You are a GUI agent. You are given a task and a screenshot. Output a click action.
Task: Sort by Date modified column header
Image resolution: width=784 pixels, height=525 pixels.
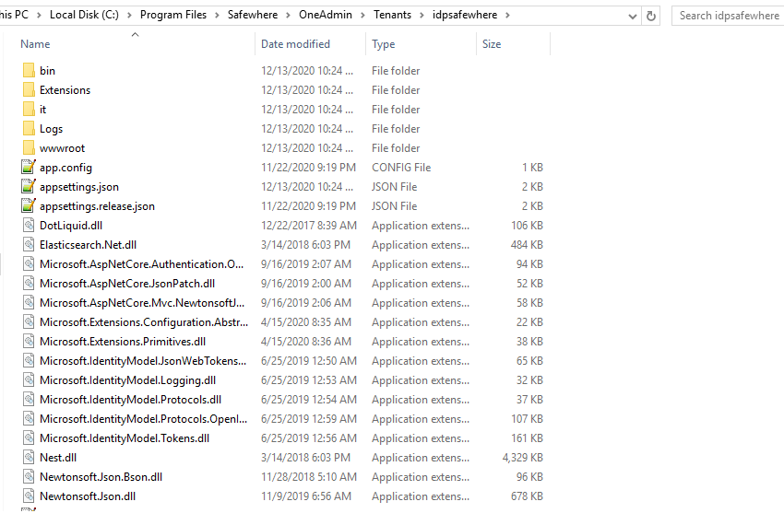point(295,44)
